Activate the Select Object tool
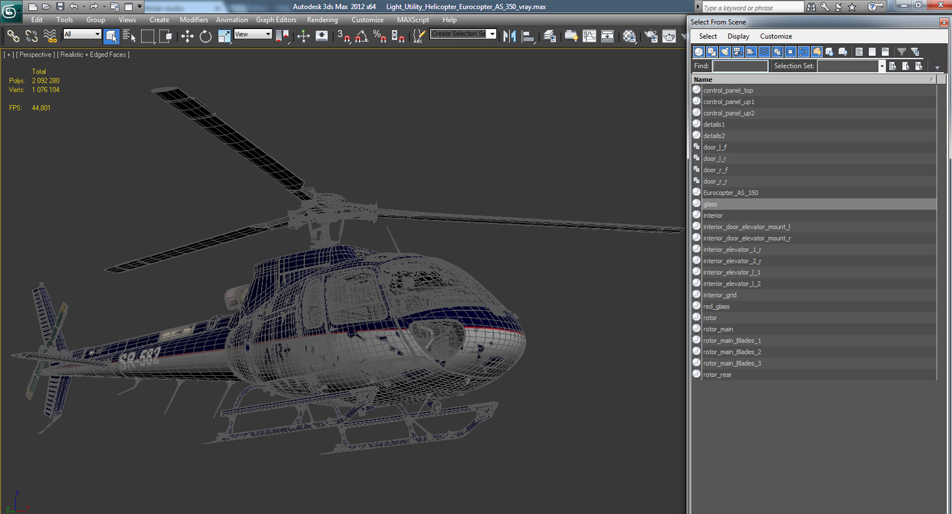952x514 pixels. point(111,36)
